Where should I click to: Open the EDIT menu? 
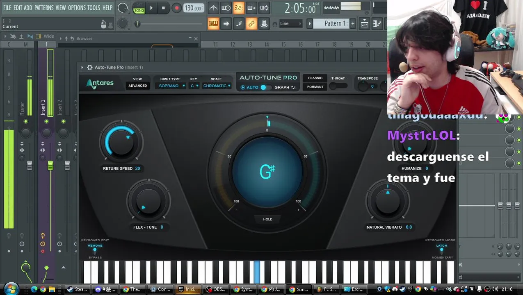click(18, 8)
